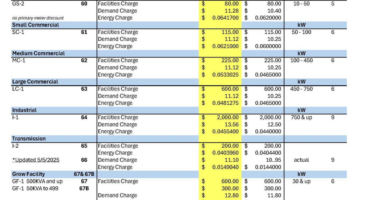Screen dimensions: 371x200
Task: Click the underlined "*Updated 5/5/2025" note
Action: (x=36, y=160)
